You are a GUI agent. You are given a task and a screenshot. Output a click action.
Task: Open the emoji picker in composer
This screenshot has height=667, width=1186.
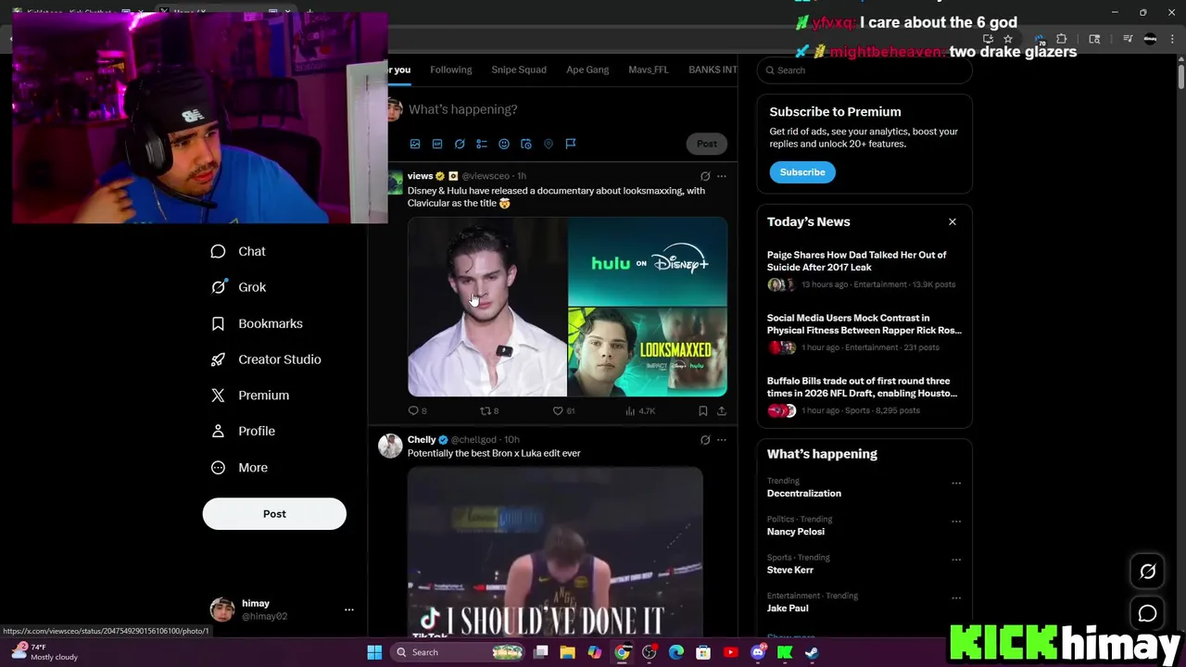[504, 145]
